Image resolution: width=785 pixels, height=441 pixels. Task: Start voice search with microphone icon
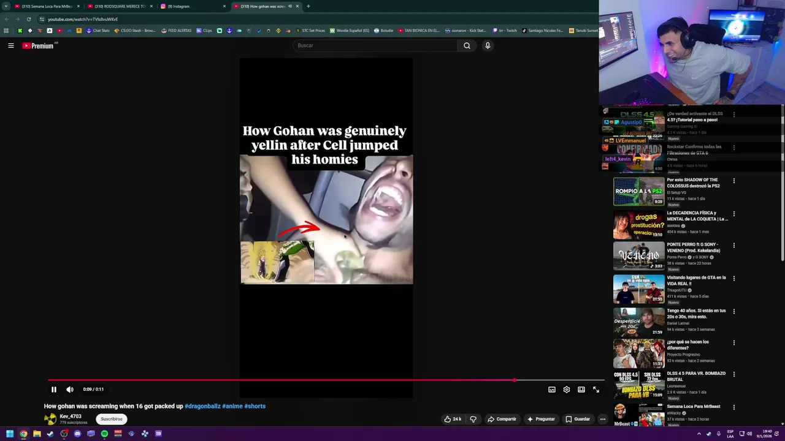point(488,45)
